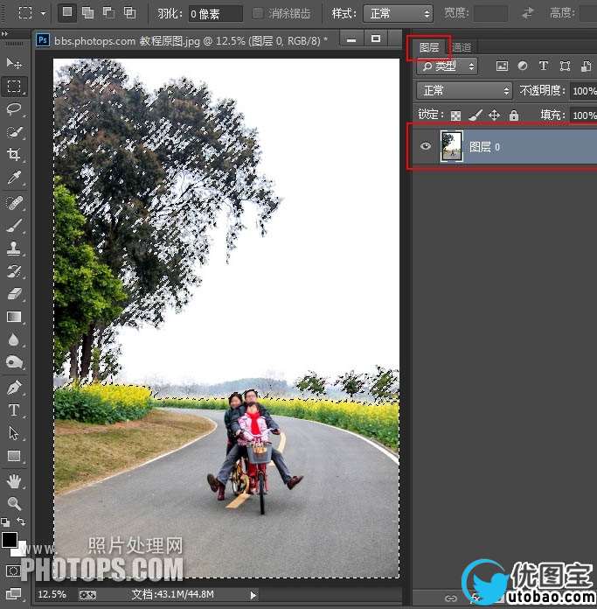Click the status bar preview icon
This screenshot has width=597, height=609.
tap(87, 595)
